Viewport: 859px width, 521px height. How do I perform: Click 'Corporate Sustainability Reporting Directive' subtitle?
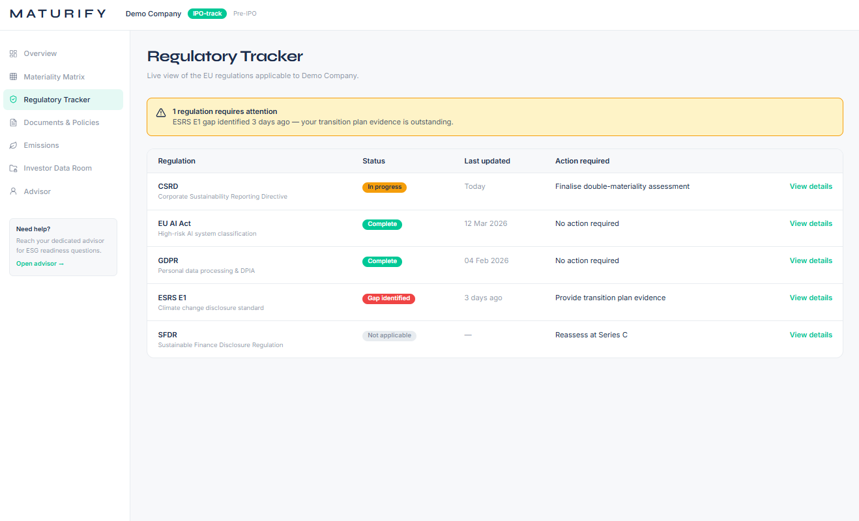[x=223, y=197]
